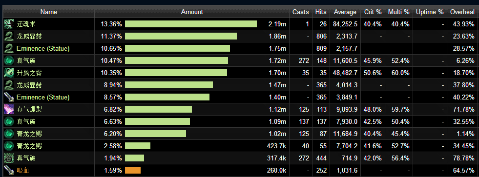Sort by the Amount column header
The image size is (479, 177).
[x=192, y=12]
